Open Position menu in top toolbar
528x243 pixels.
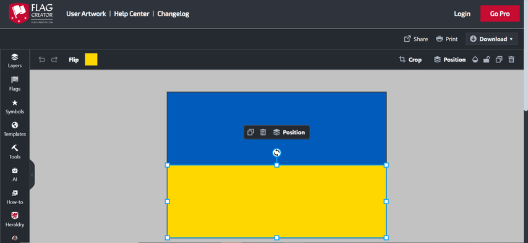449,59
